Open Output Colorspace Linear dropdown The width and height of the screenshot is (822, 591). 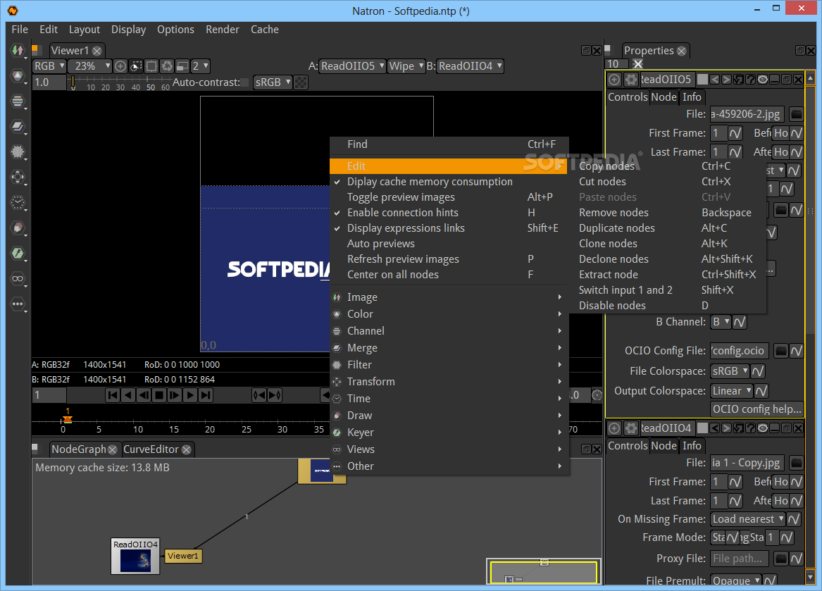coord(731,391)
